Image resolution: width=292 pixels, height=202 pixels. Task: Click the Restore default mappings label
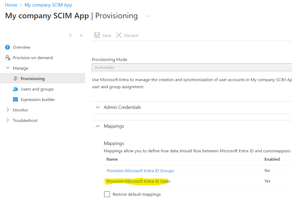(x=137, y=194)
